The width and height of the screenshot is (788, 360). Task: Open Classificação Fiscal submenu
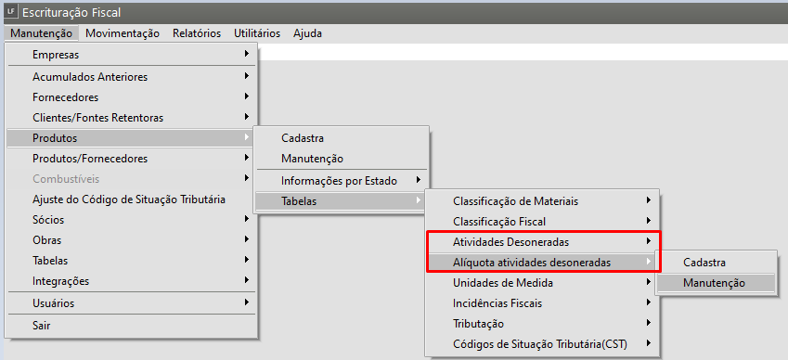pyautogui.click(x=543, y=222)
